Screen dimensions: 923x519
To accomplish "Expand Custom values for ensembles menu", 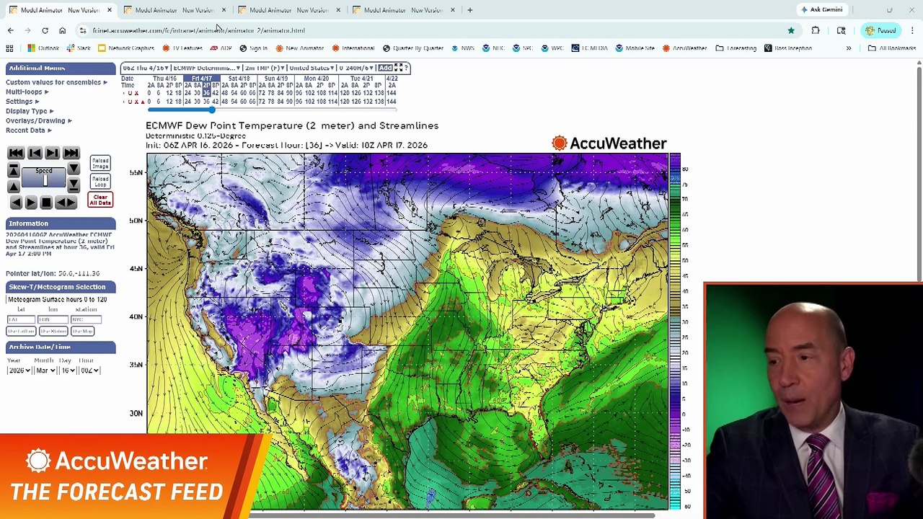I will [56, 82].
